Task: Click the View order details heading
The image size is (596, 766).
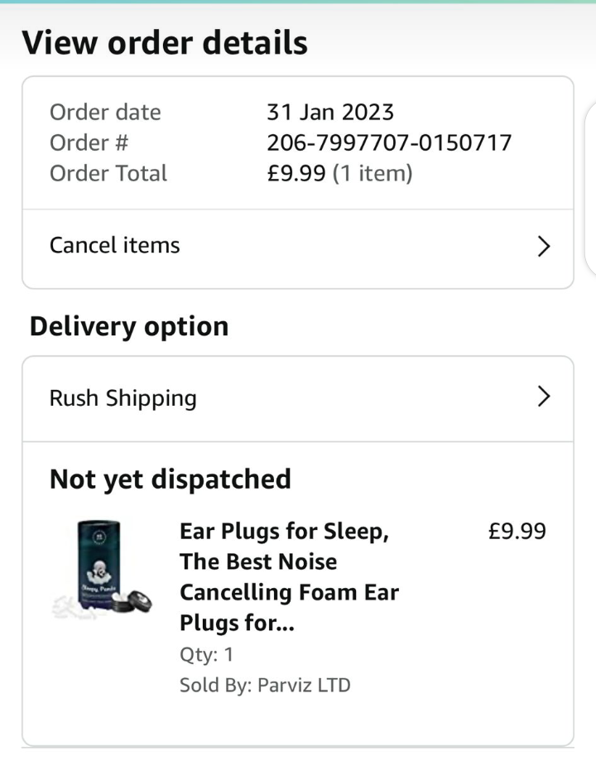Action: pyautogui.click(x=165, y=42)
